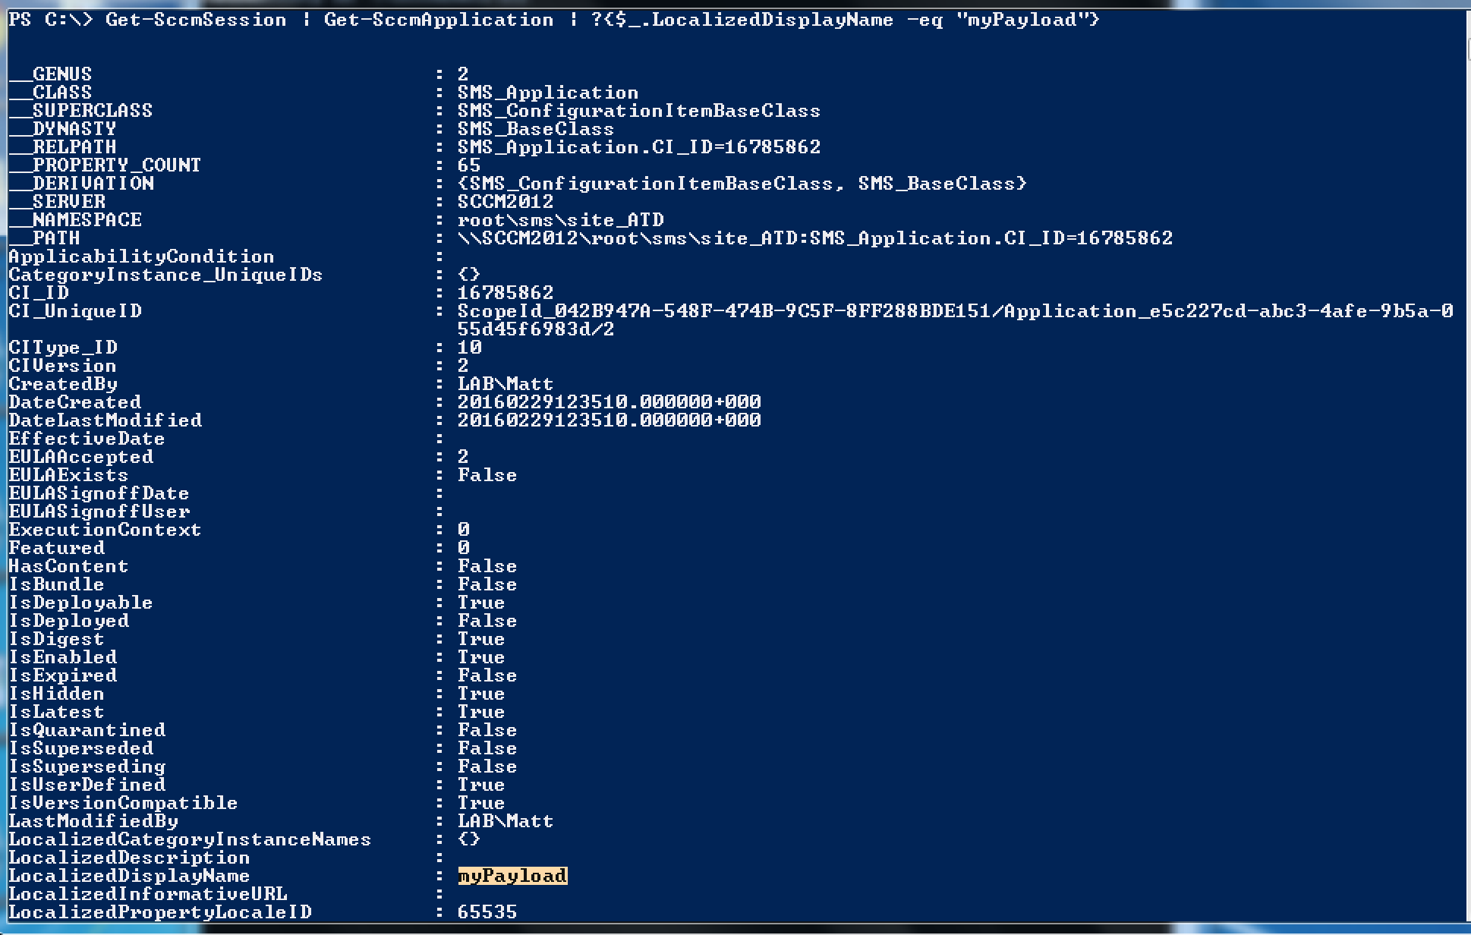Click the CI_UniqueID property name
This screenshot has height=935, width=1471.
[75, 311]
